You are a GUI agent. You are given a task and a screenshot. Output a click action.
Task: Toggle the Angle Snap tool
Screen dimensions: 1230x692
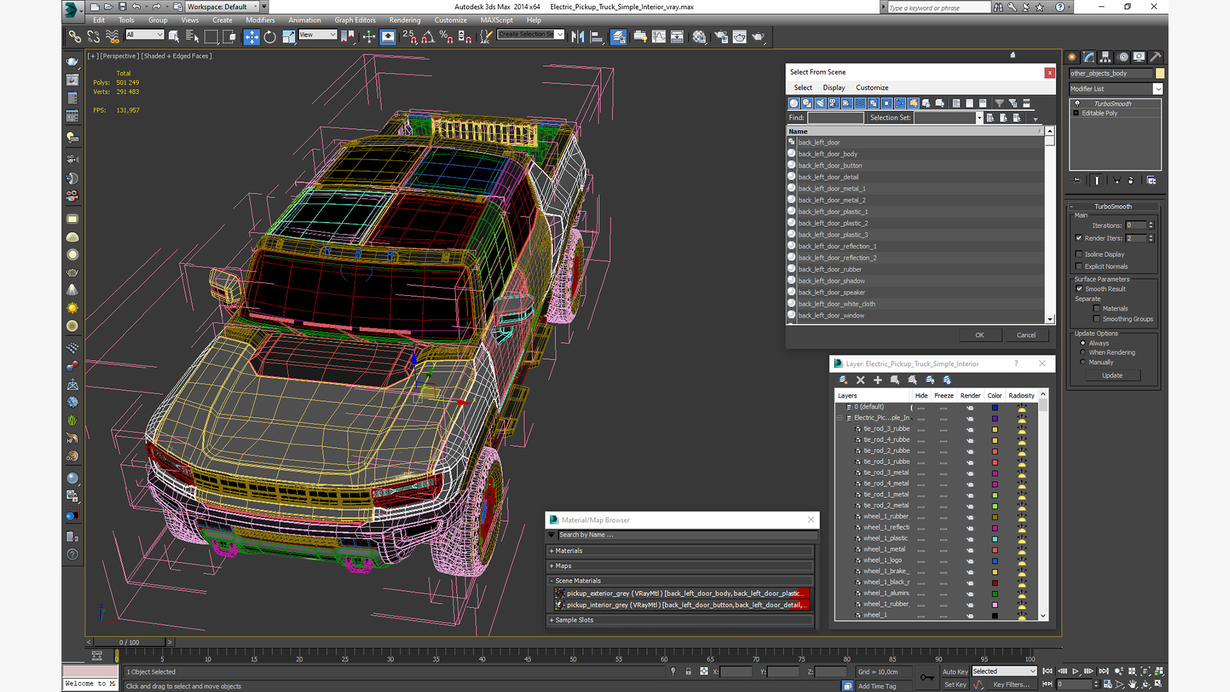point(428,37)
